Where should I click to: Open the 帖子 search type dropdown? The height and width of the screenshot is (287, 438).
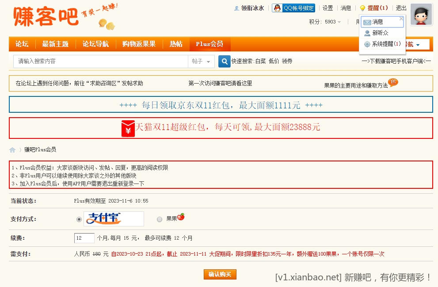click(x=201, y=61)
